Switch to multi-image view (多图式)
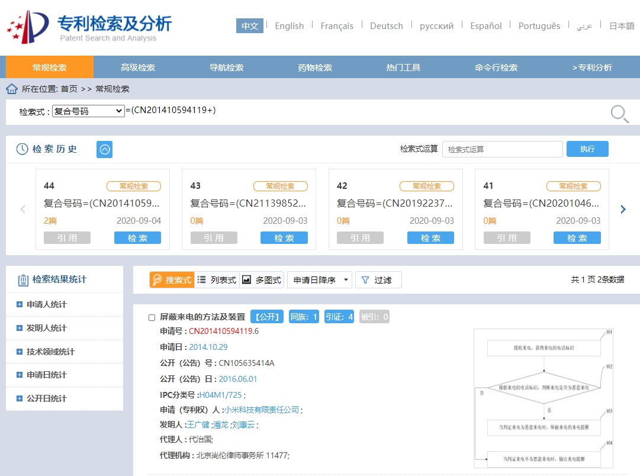Screen dimensions: 640x476 (262, 280)
